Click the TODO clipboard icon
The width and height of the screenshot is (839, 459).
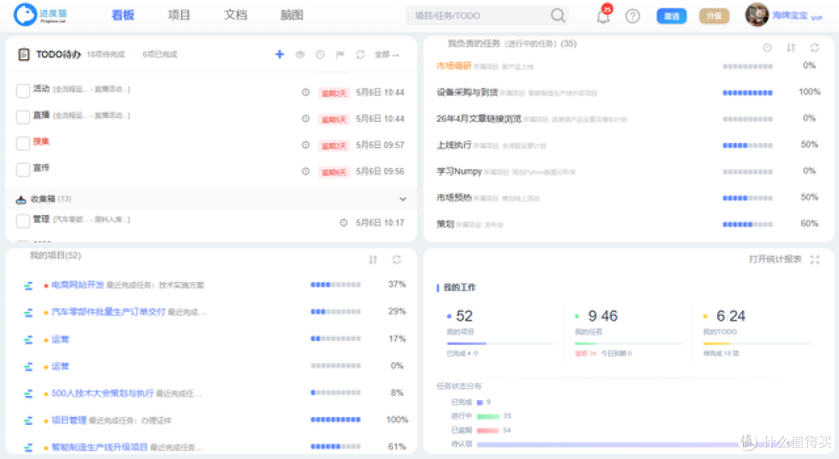tap(23, 54)
